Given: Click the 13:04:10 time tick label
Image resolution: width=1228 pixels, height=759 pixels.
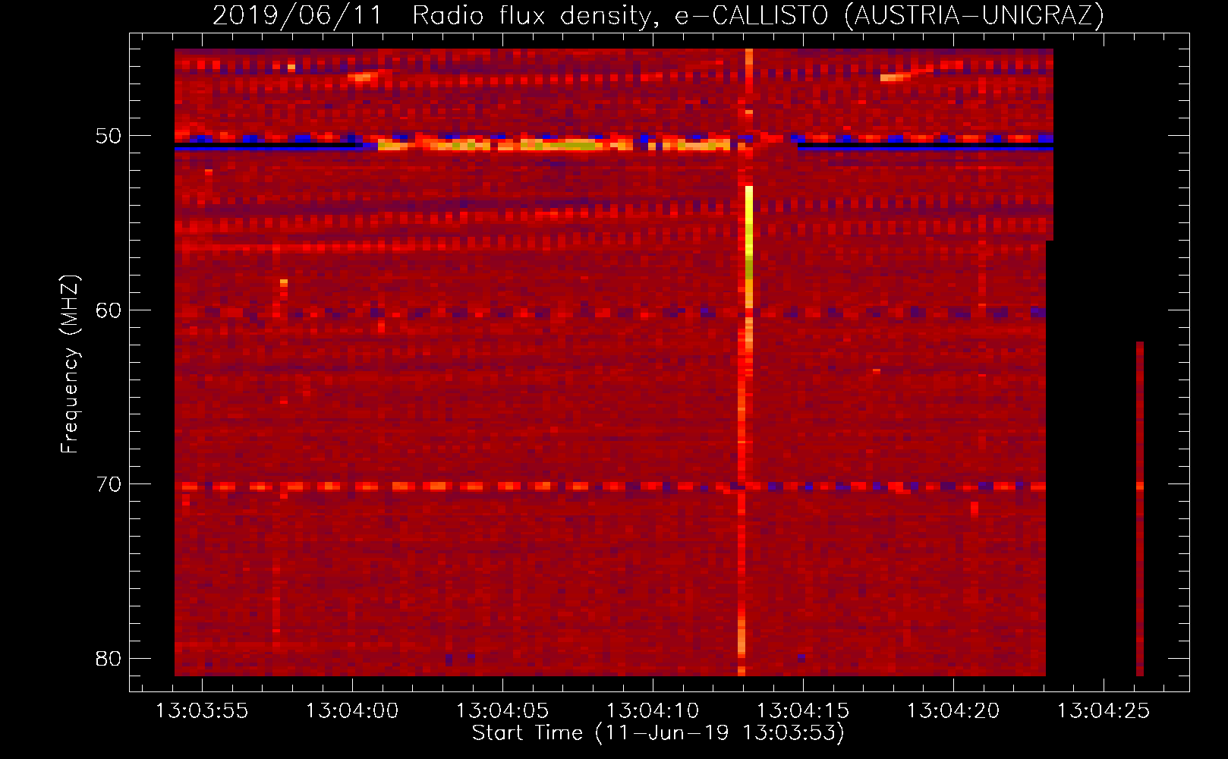Looking at the screenshot, I should click(x=653, y=711).
